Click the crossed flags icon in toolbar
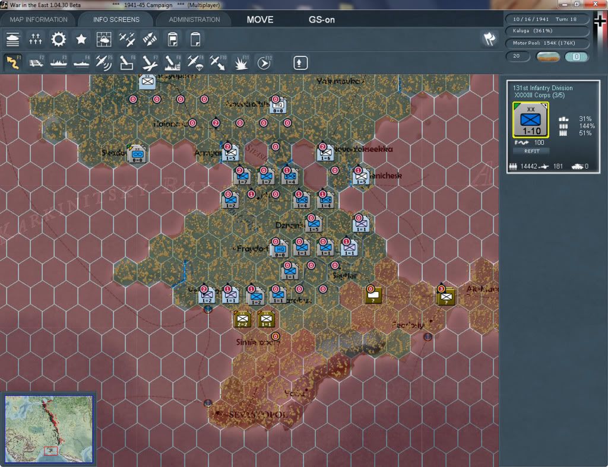Screen dimensions: 608x467 point(489,39)
